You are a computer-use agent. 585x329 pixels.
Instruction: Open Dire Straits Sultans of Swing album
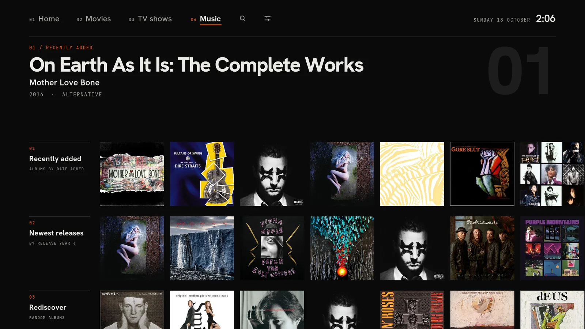coord(202,174)
